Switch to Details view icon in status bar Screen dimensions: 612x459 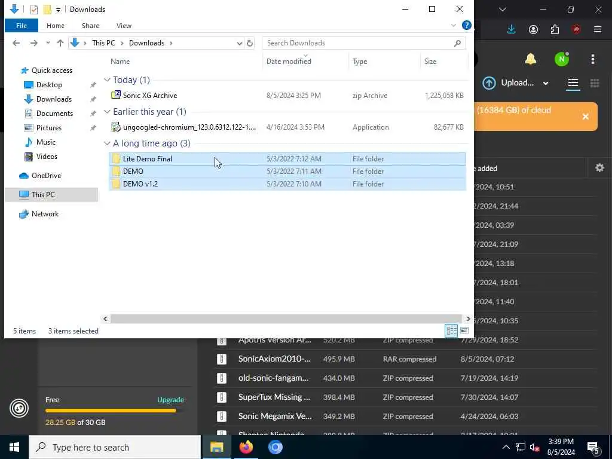[452, 331]
